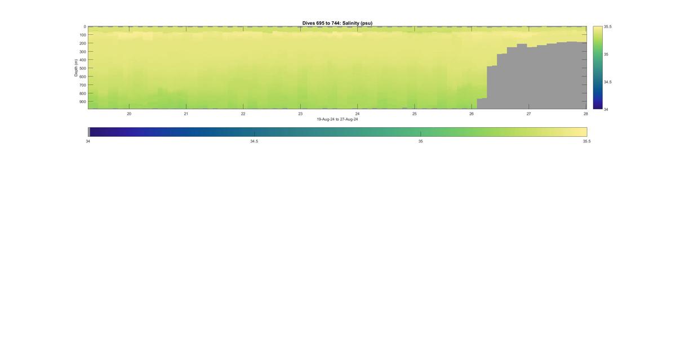Click the '34.5' label under the horizontal colorbar
Image resolution: width=676 pixels, height=350 pixels.
coord(254,141)
